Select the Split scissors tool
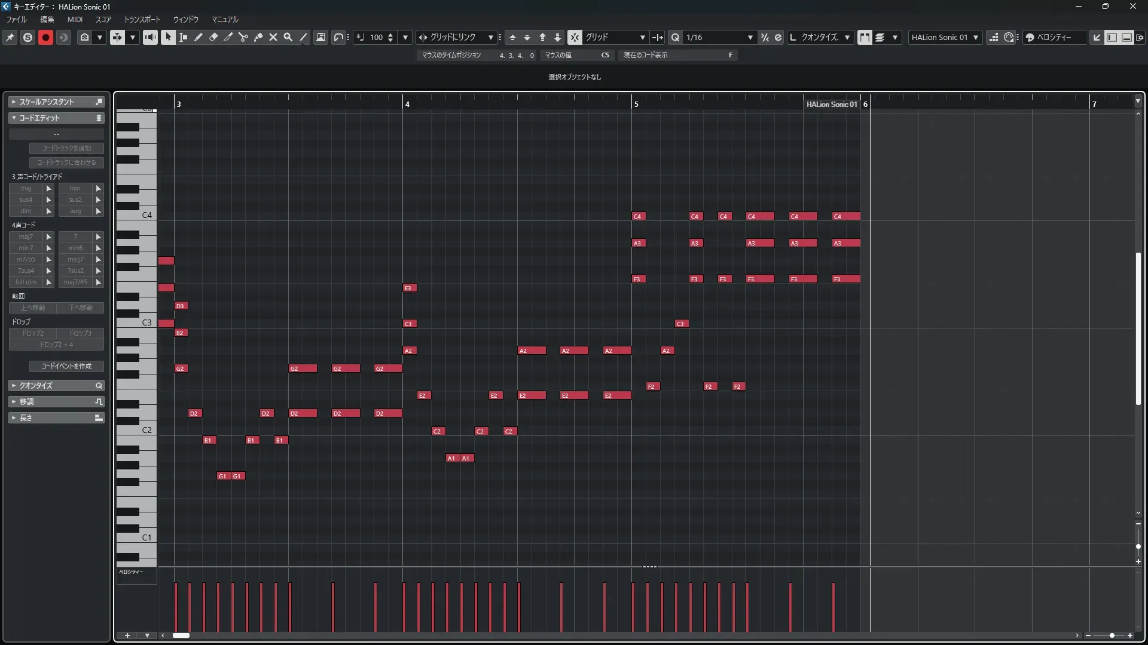This screenshot has height=645, width=1148. point(243,37)
